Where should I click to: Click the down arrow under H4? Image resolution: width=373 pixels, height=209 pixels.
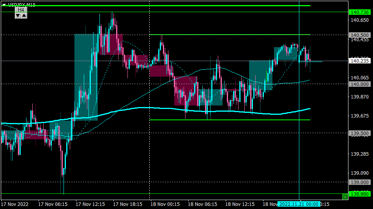(18, 16)
